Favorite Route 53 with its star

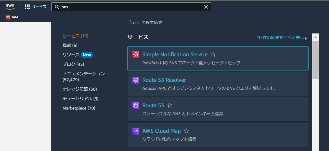click(x=170, y=105)
